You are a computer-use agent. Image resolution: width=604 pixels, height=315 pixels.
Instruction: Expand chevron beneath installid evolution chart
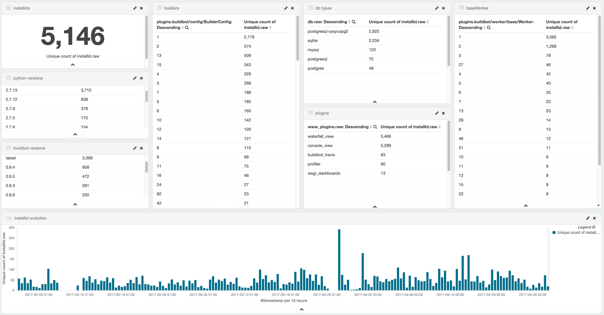[302, 309]
